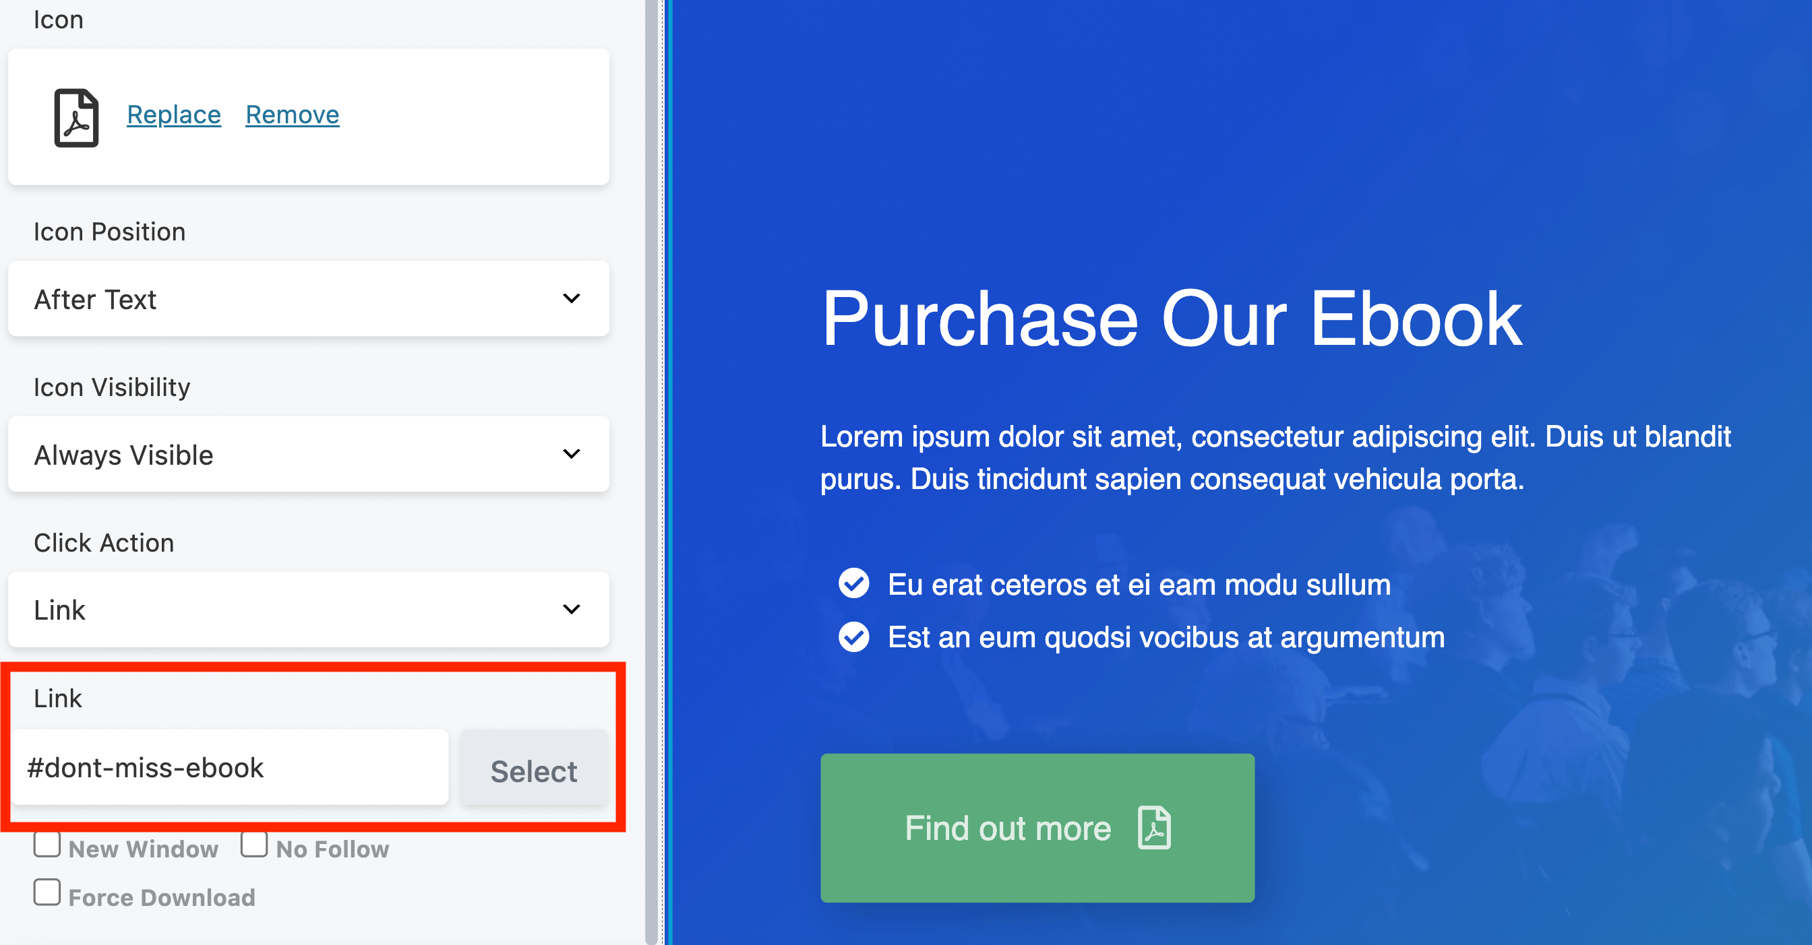Check the Force Download option
Viewport: 1812px width, 945px height.
[x=47, y=892]
